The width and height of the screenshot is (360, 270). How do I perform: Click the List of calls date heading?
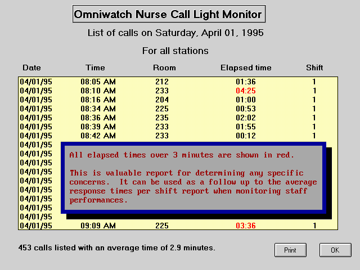[x=175, y=33]
